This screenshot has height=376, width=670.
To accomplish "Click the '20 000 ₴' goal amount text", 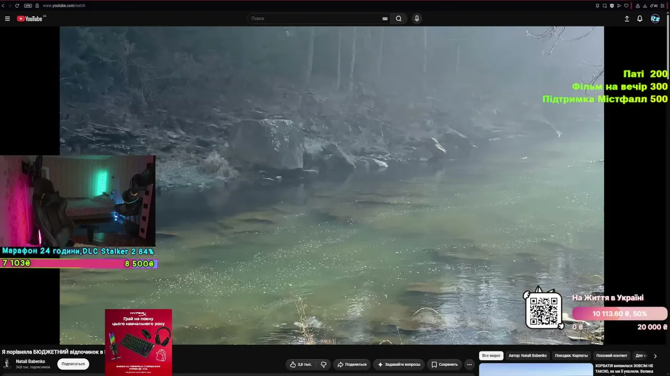I will pyautogui.click(x=652, y=327).
